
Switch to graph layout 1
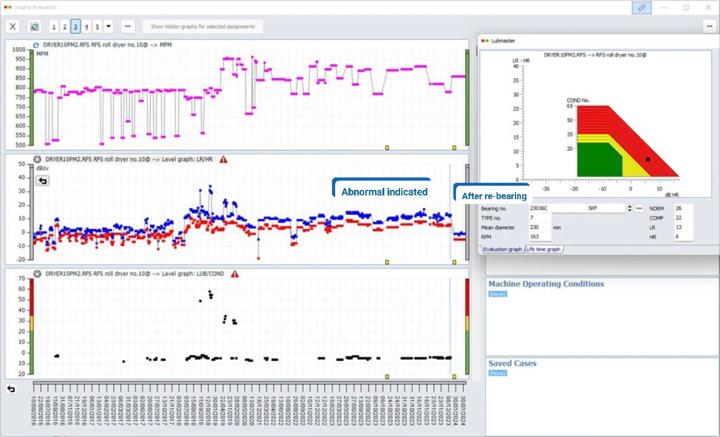pyautogui.click(x=53, y=27)
